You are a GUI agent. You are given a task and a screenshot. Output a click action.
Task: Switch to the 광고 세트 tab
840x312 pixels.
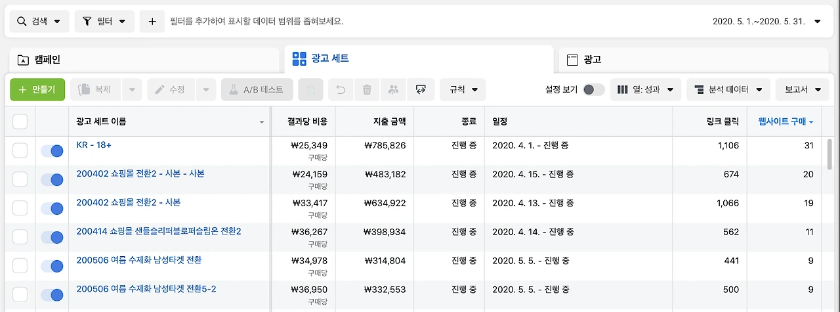pos(419,58)
